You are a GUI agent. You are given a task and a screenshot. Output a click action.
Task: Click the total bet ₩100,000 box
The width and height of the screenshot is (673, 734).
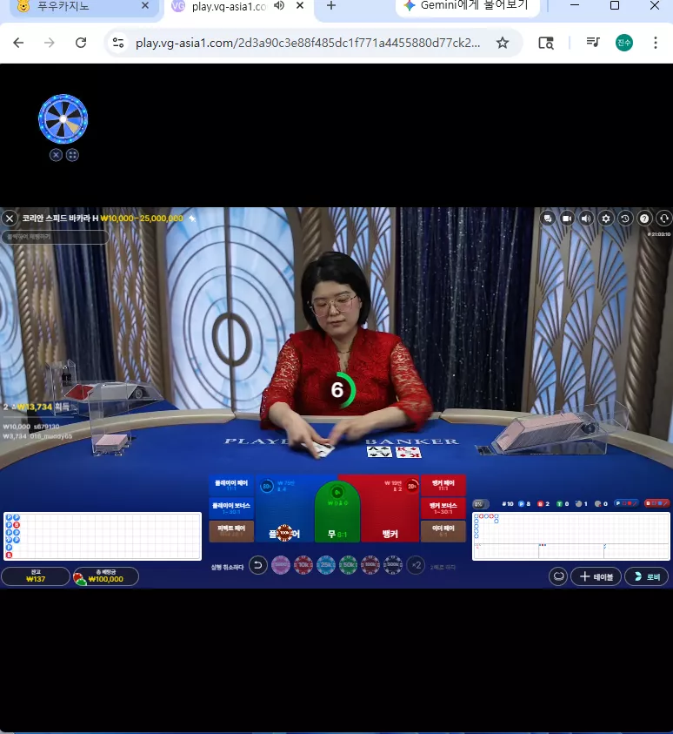[x=106, y=576]
